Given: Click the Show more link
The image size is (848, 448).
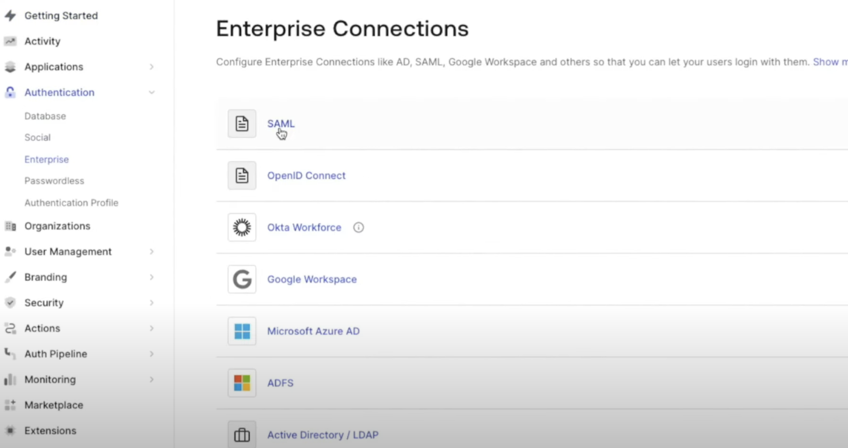Looking at the screenshot, I should point(830,62).
